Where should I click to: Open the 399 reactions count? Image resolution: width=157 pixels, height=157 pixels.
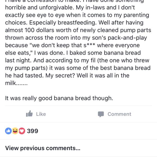(x=33, y=131)
